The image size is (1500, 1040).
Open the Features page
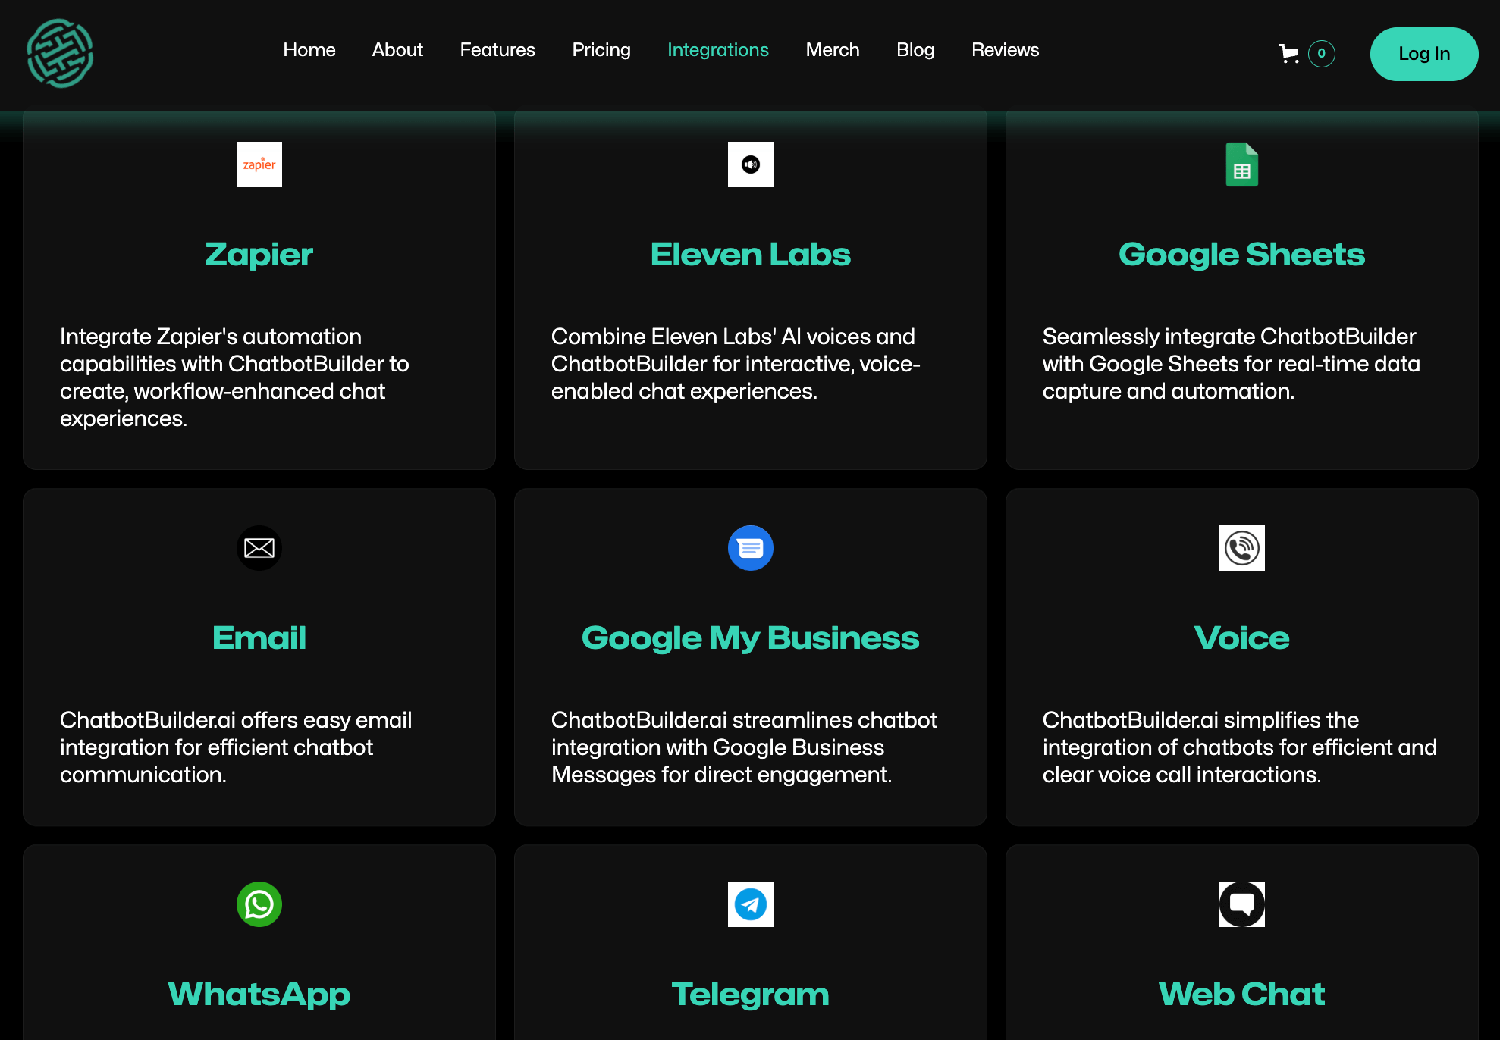click(497, 50)
